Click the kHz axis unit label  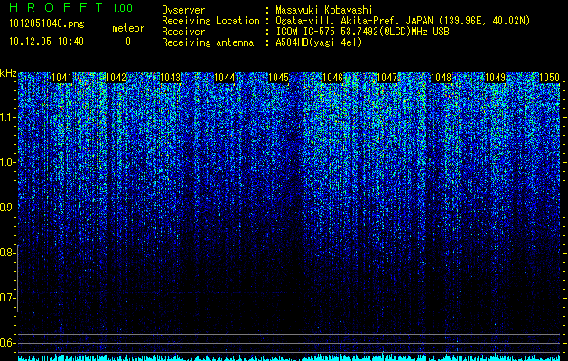point(8,73)
